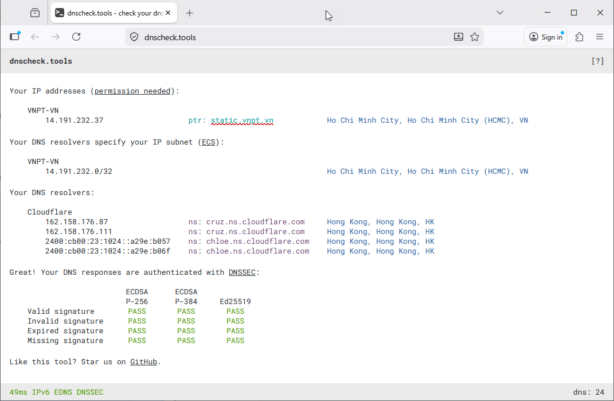Click the Cloudflare resolver group name
This screenshot has width=614, height=401.
[50, 212]
